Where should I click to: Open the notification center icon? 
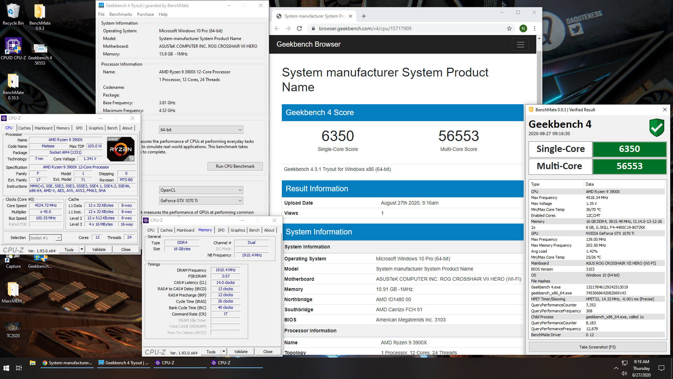tap(661, 368)
